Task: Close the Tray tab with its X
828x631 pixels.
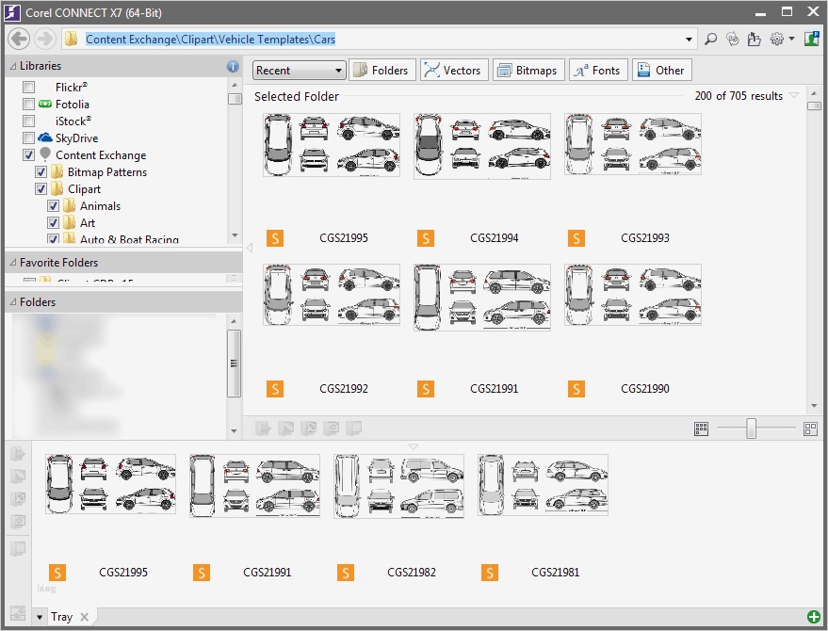Action: point(85,617)
